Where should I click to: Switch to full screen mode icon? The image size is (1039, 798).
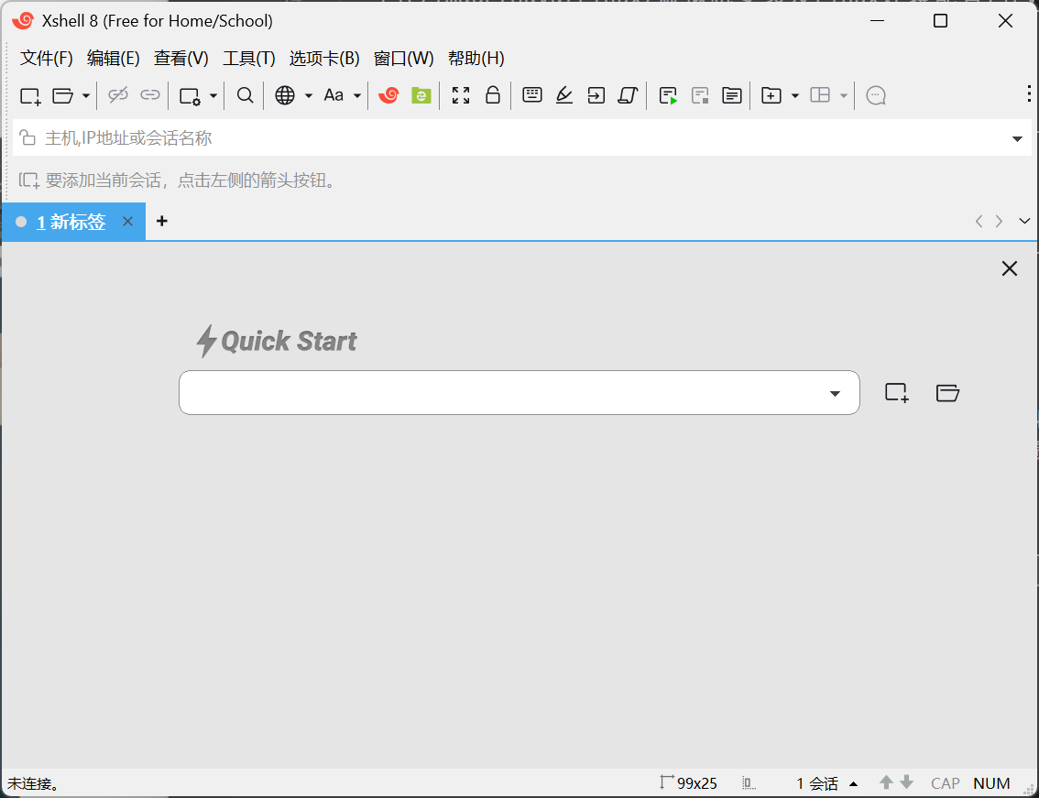point(461,95)
